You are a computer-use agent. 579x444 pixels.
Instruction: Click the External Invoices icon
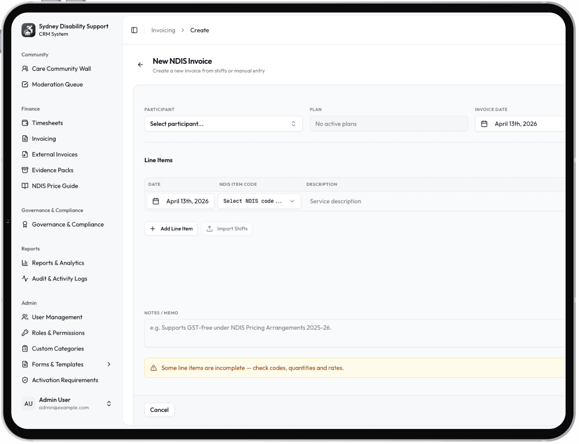(x=25, y=155)
